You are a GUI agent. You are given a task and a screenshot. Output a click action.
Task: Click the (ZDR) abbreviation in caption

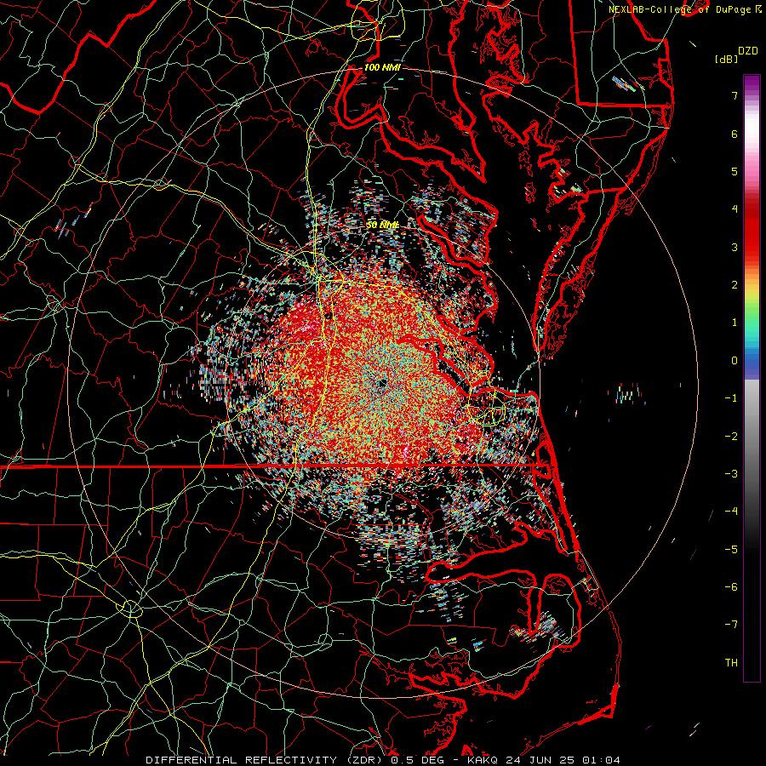(x=364, y=760)
